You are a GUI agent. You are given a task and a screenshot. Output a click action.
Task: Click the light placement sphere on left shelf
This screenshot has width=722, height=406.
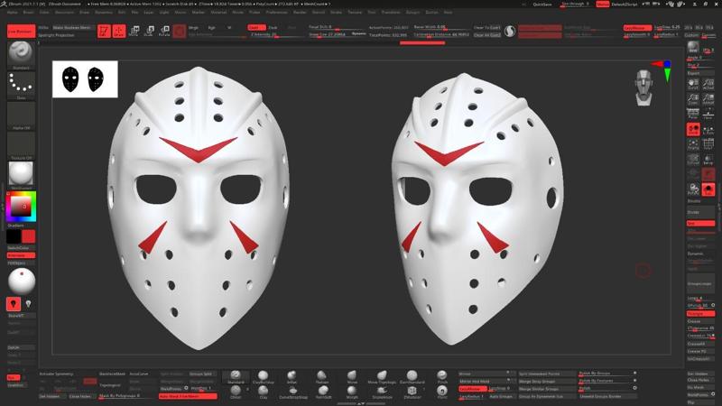21,281
